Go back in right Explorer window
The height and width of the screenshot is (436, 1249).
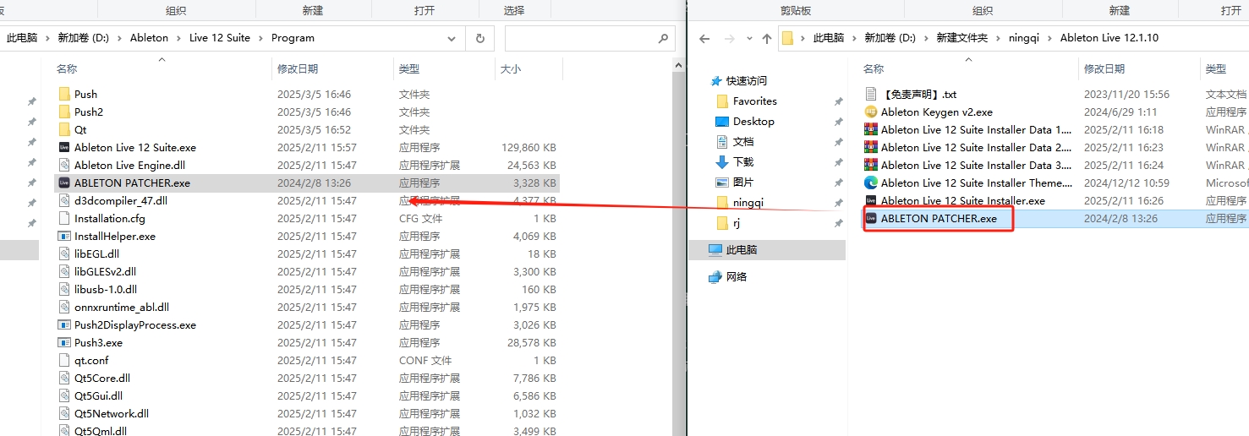704,38
